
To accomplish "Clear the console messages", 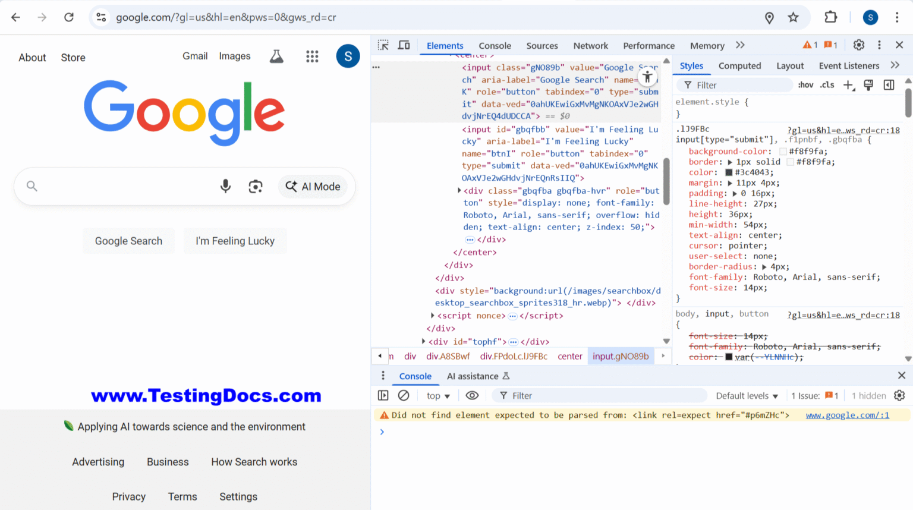I will coord(404,395).
